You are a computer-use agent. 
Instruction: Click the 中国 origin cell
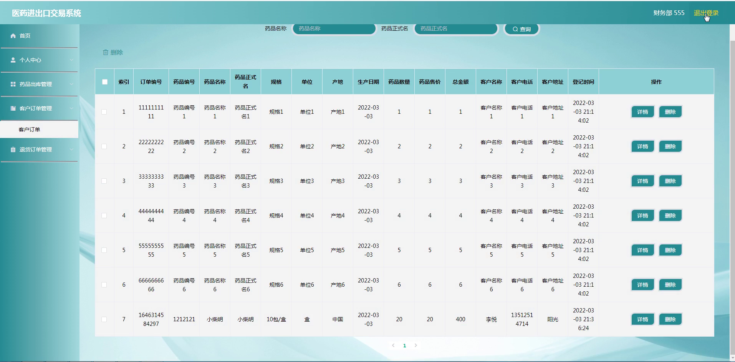(x=338, y=319)
